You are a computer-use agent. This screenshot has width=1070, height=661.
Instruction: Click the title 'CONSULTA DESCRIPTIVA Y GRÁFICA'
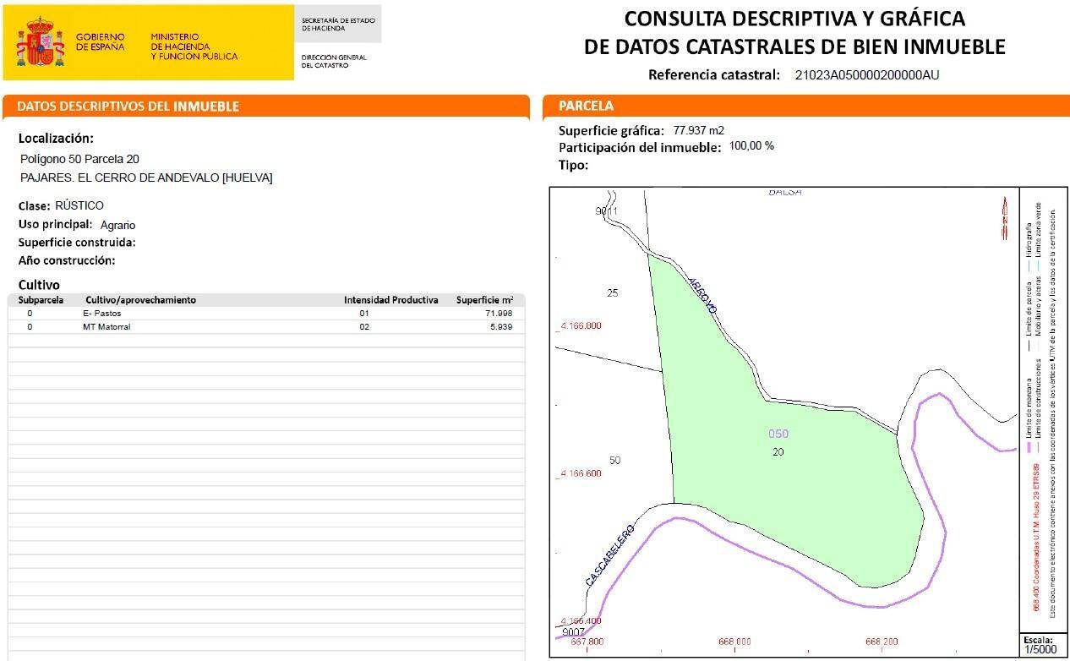[x=794, y=18]
